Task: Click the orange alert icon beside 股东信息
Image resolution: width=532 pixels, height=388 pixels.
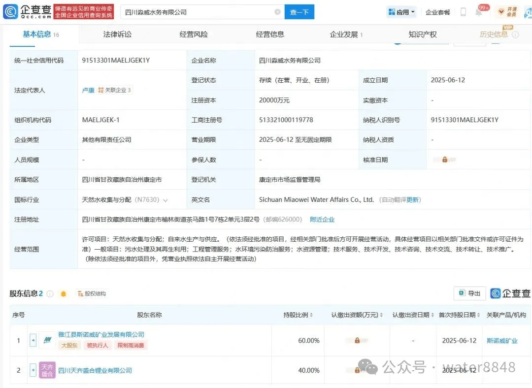Action: tap(64, 294)
